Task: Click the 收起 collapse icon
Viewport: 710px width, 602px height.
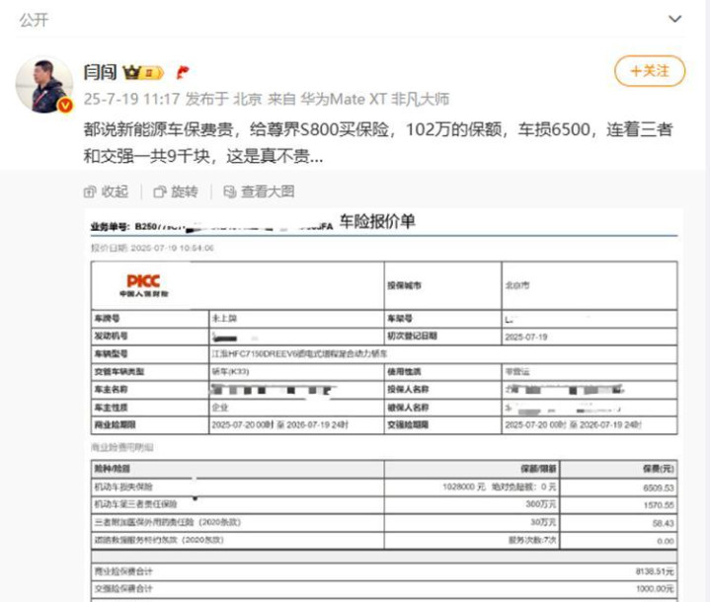Action: tap(90, 191)
